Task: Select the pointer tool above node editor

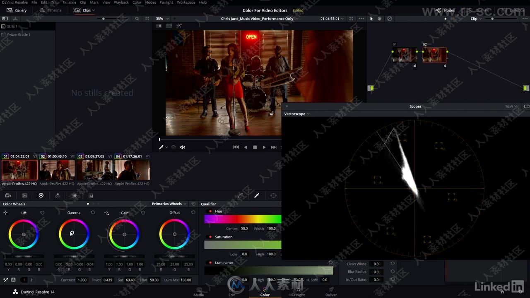Action: 371,19
